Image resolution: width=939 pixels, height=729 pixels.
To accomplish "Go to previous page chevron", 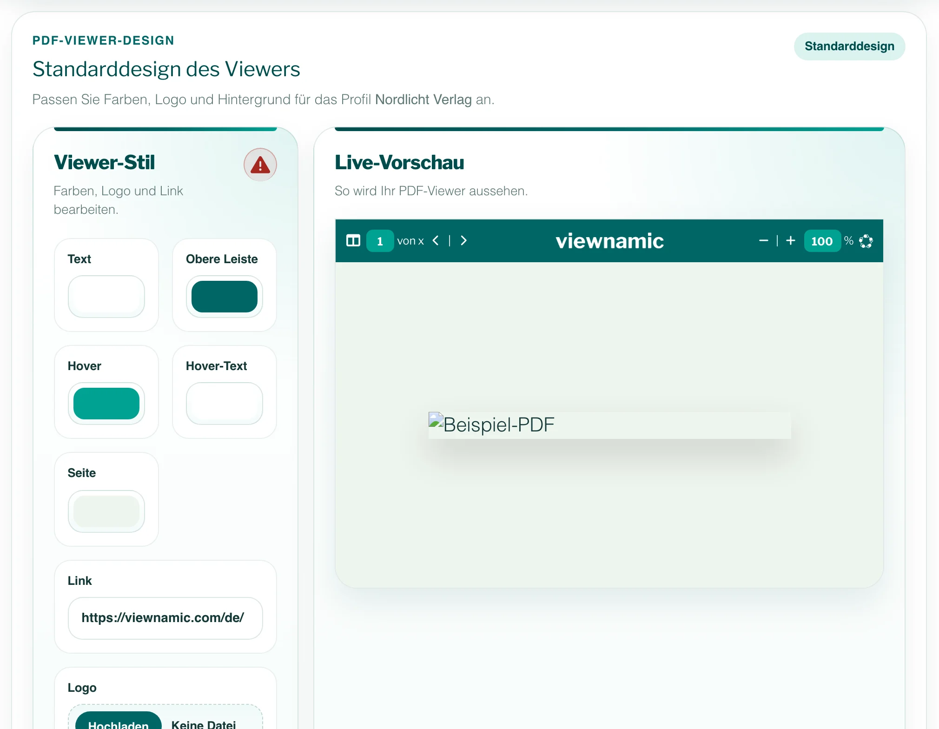I will pos(436,240).
